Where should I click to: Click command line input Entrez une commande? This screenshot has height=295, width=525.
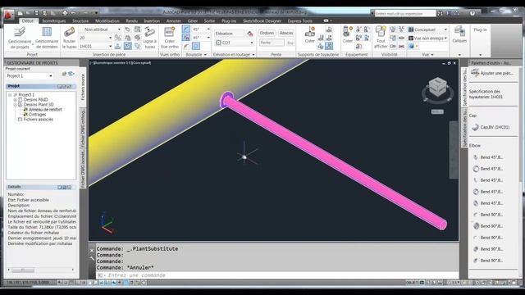(278, 275)
